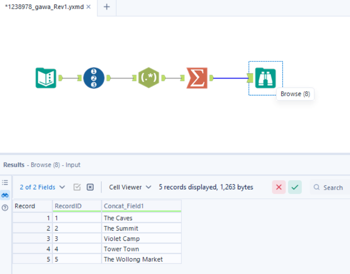This screenshot has width=350, height=274.
Task: Toggle the binoculars data view in Results sidebar
Action: coord(5,195)
